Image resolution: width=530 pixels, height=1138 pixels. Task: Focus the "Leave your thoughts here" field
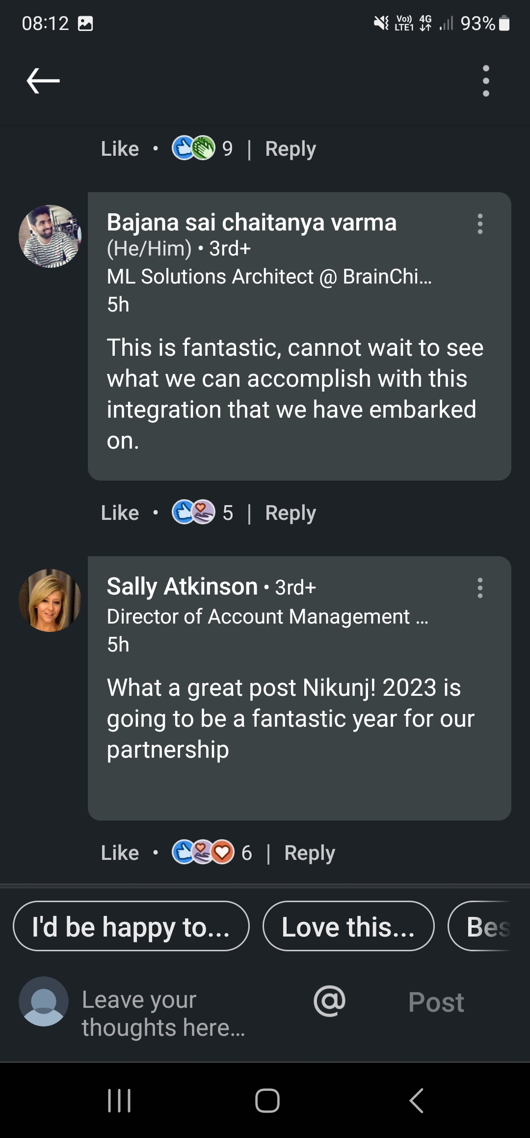pyautogui.click(x=186, y=1013)
